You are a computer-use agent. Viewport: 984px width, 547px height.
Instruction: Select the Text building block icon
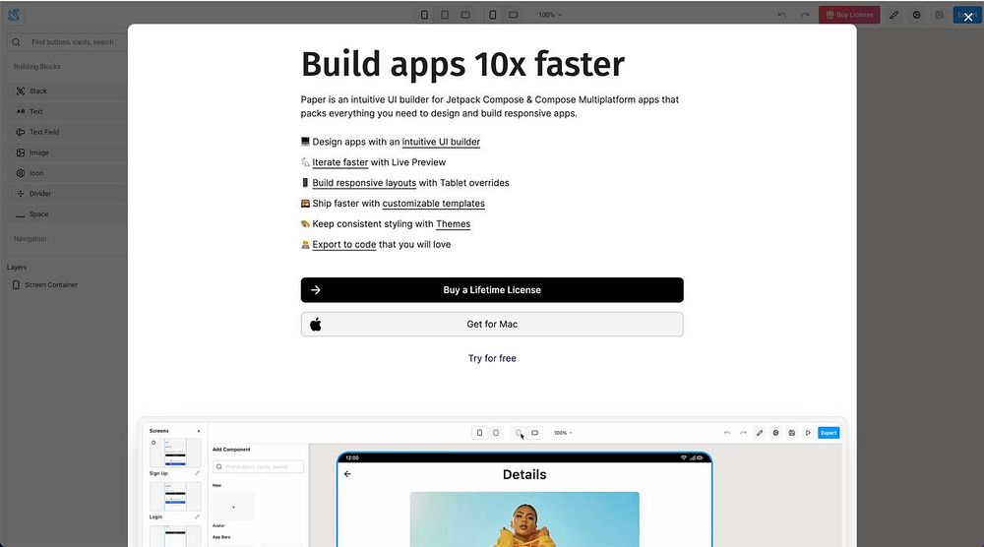(x=21, y=111)
